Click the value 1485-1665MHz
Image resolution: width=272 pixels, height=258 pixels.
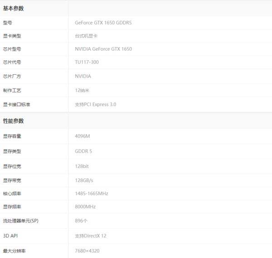click(x=92, y=193)
